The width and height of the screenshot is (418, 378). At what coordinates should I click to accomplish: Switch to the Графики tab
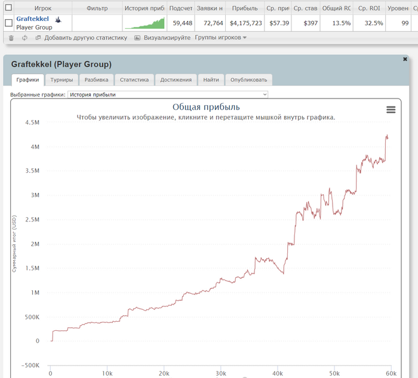pyautogui.click(x=27, y=79)
